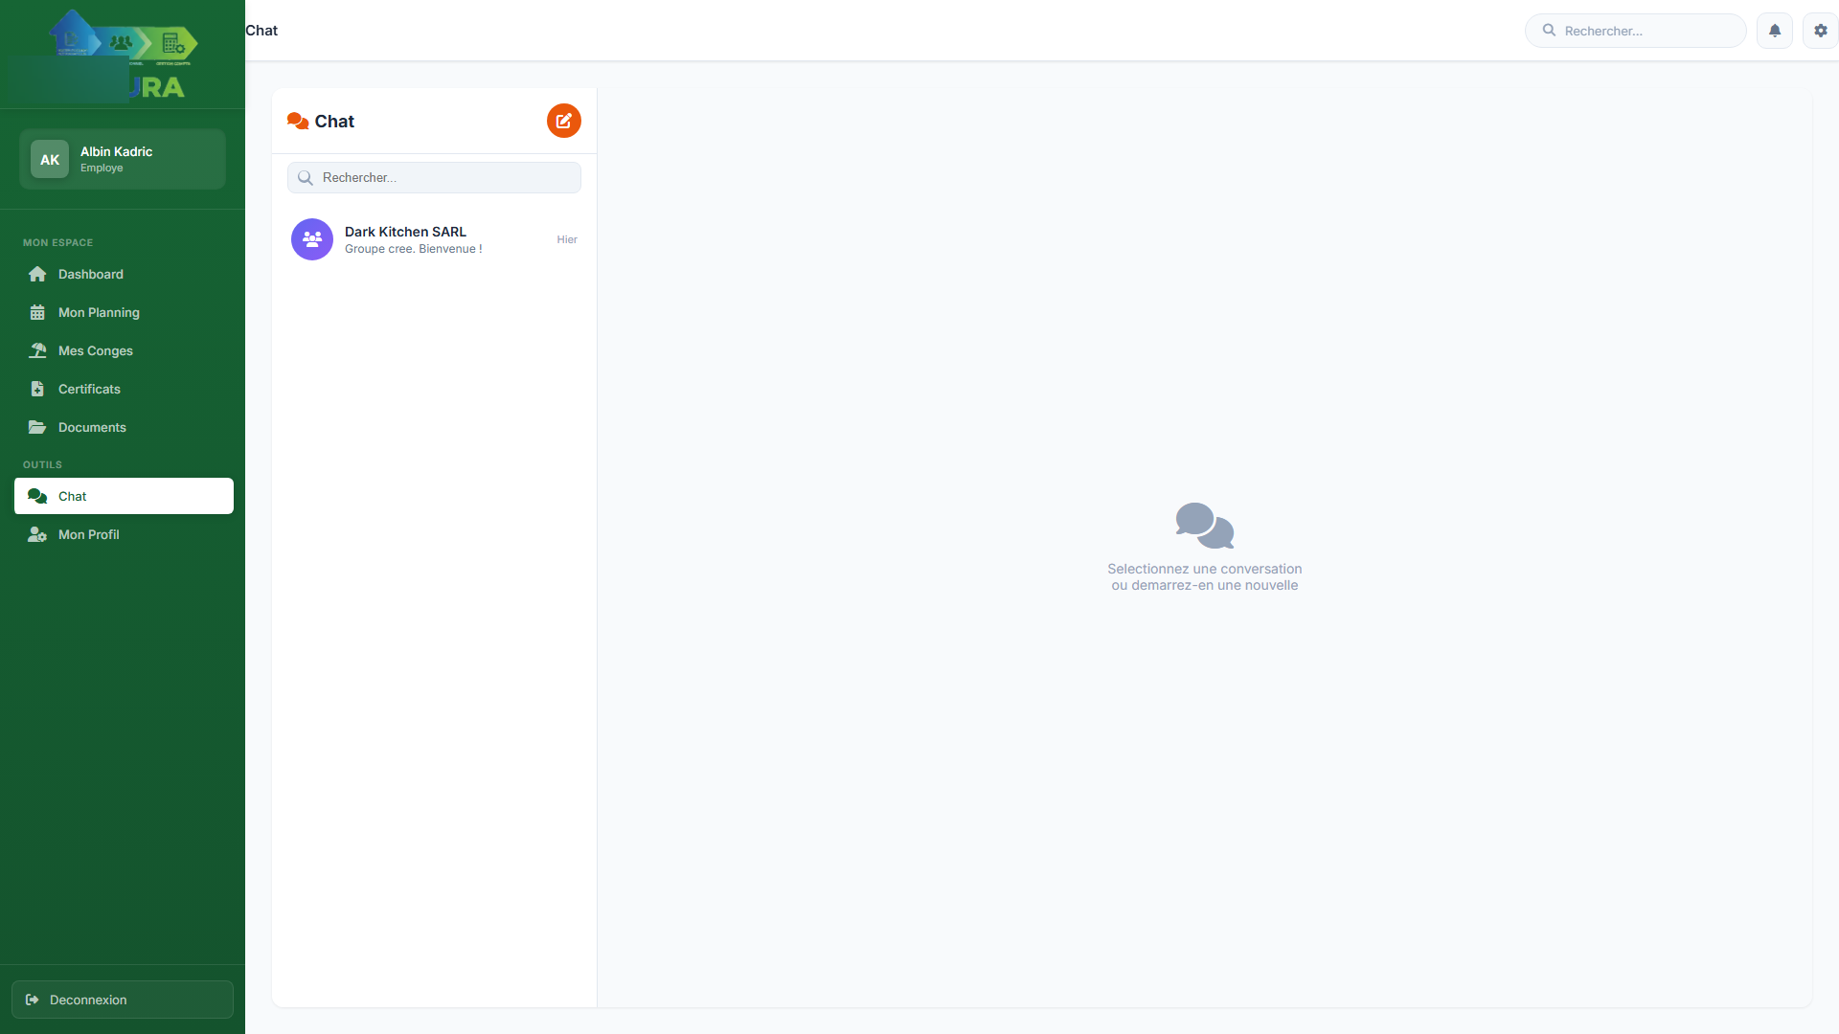Click the Dashboard home icon in the sidebar
This screenshot has width=1839, height=1034.
tap(37, 275)
